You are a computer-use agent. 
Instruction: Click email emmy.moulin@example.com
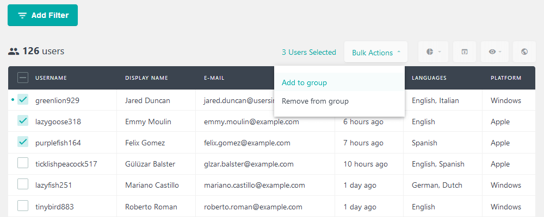coord(251,122)
